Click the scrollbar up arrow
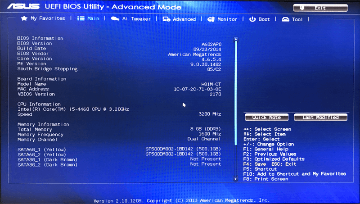360x204 pixels. (x=235, y=40)
